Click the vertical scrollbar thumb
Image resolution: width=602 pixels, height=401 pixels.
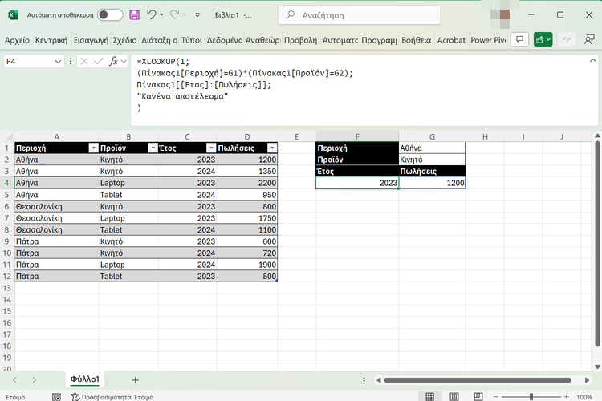point(597,245)
